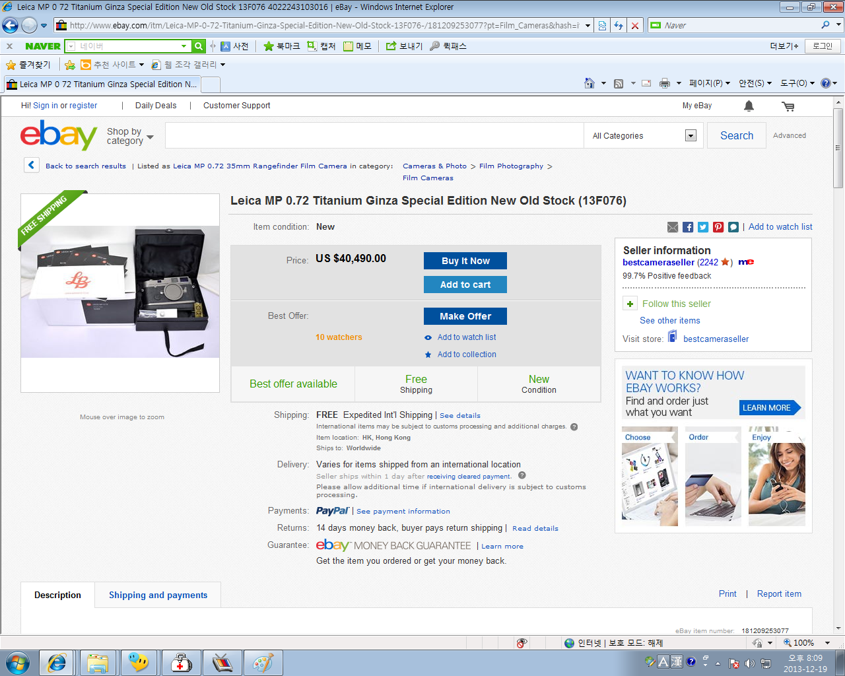The width and height of the screenshot is (845, 676).
Task: Open Internet Explorer from the taskbar
Action: 57,663
